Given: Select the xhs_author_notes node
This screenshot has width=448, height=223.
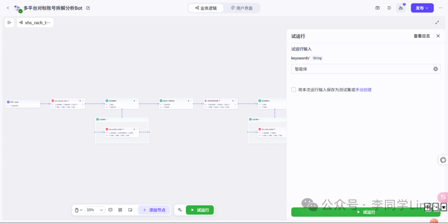Looking at the screenshot, I should pyautogui.click(x=122, y=132).
